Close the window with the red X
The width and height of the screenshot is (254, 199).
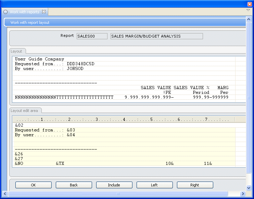click(x=250, y=4)
